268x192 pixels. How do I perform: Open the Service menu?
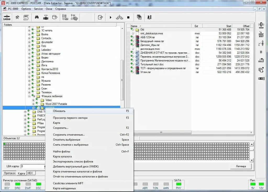[x=38, y=9]
